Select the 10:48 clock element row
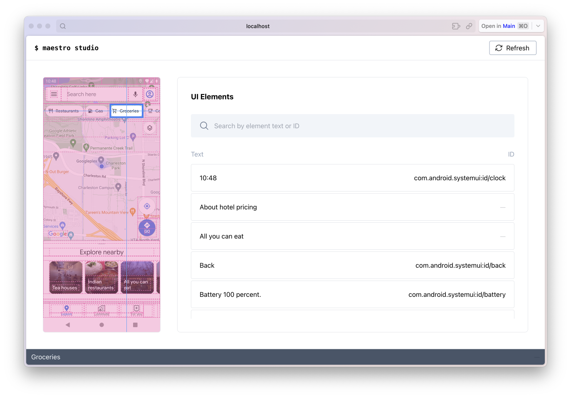Image resolution: width=571 pixels, height=398 pixels. pyautogui.click(x=353, y=178)
